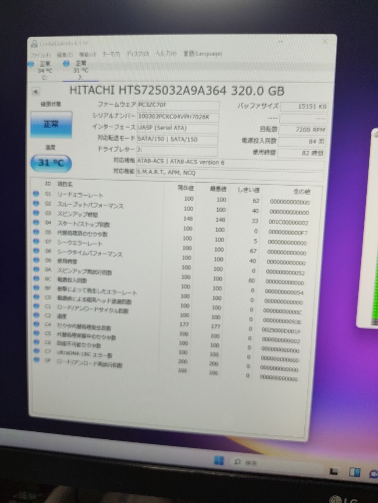This screenshot has height=503, width=378.
Task: Open the 機能(U) menu
Action: tap(87, 54)
